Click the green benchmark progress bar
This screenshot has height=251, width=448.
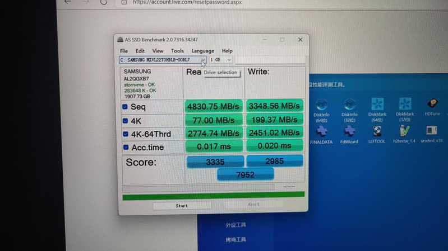(x=214, y=196)
